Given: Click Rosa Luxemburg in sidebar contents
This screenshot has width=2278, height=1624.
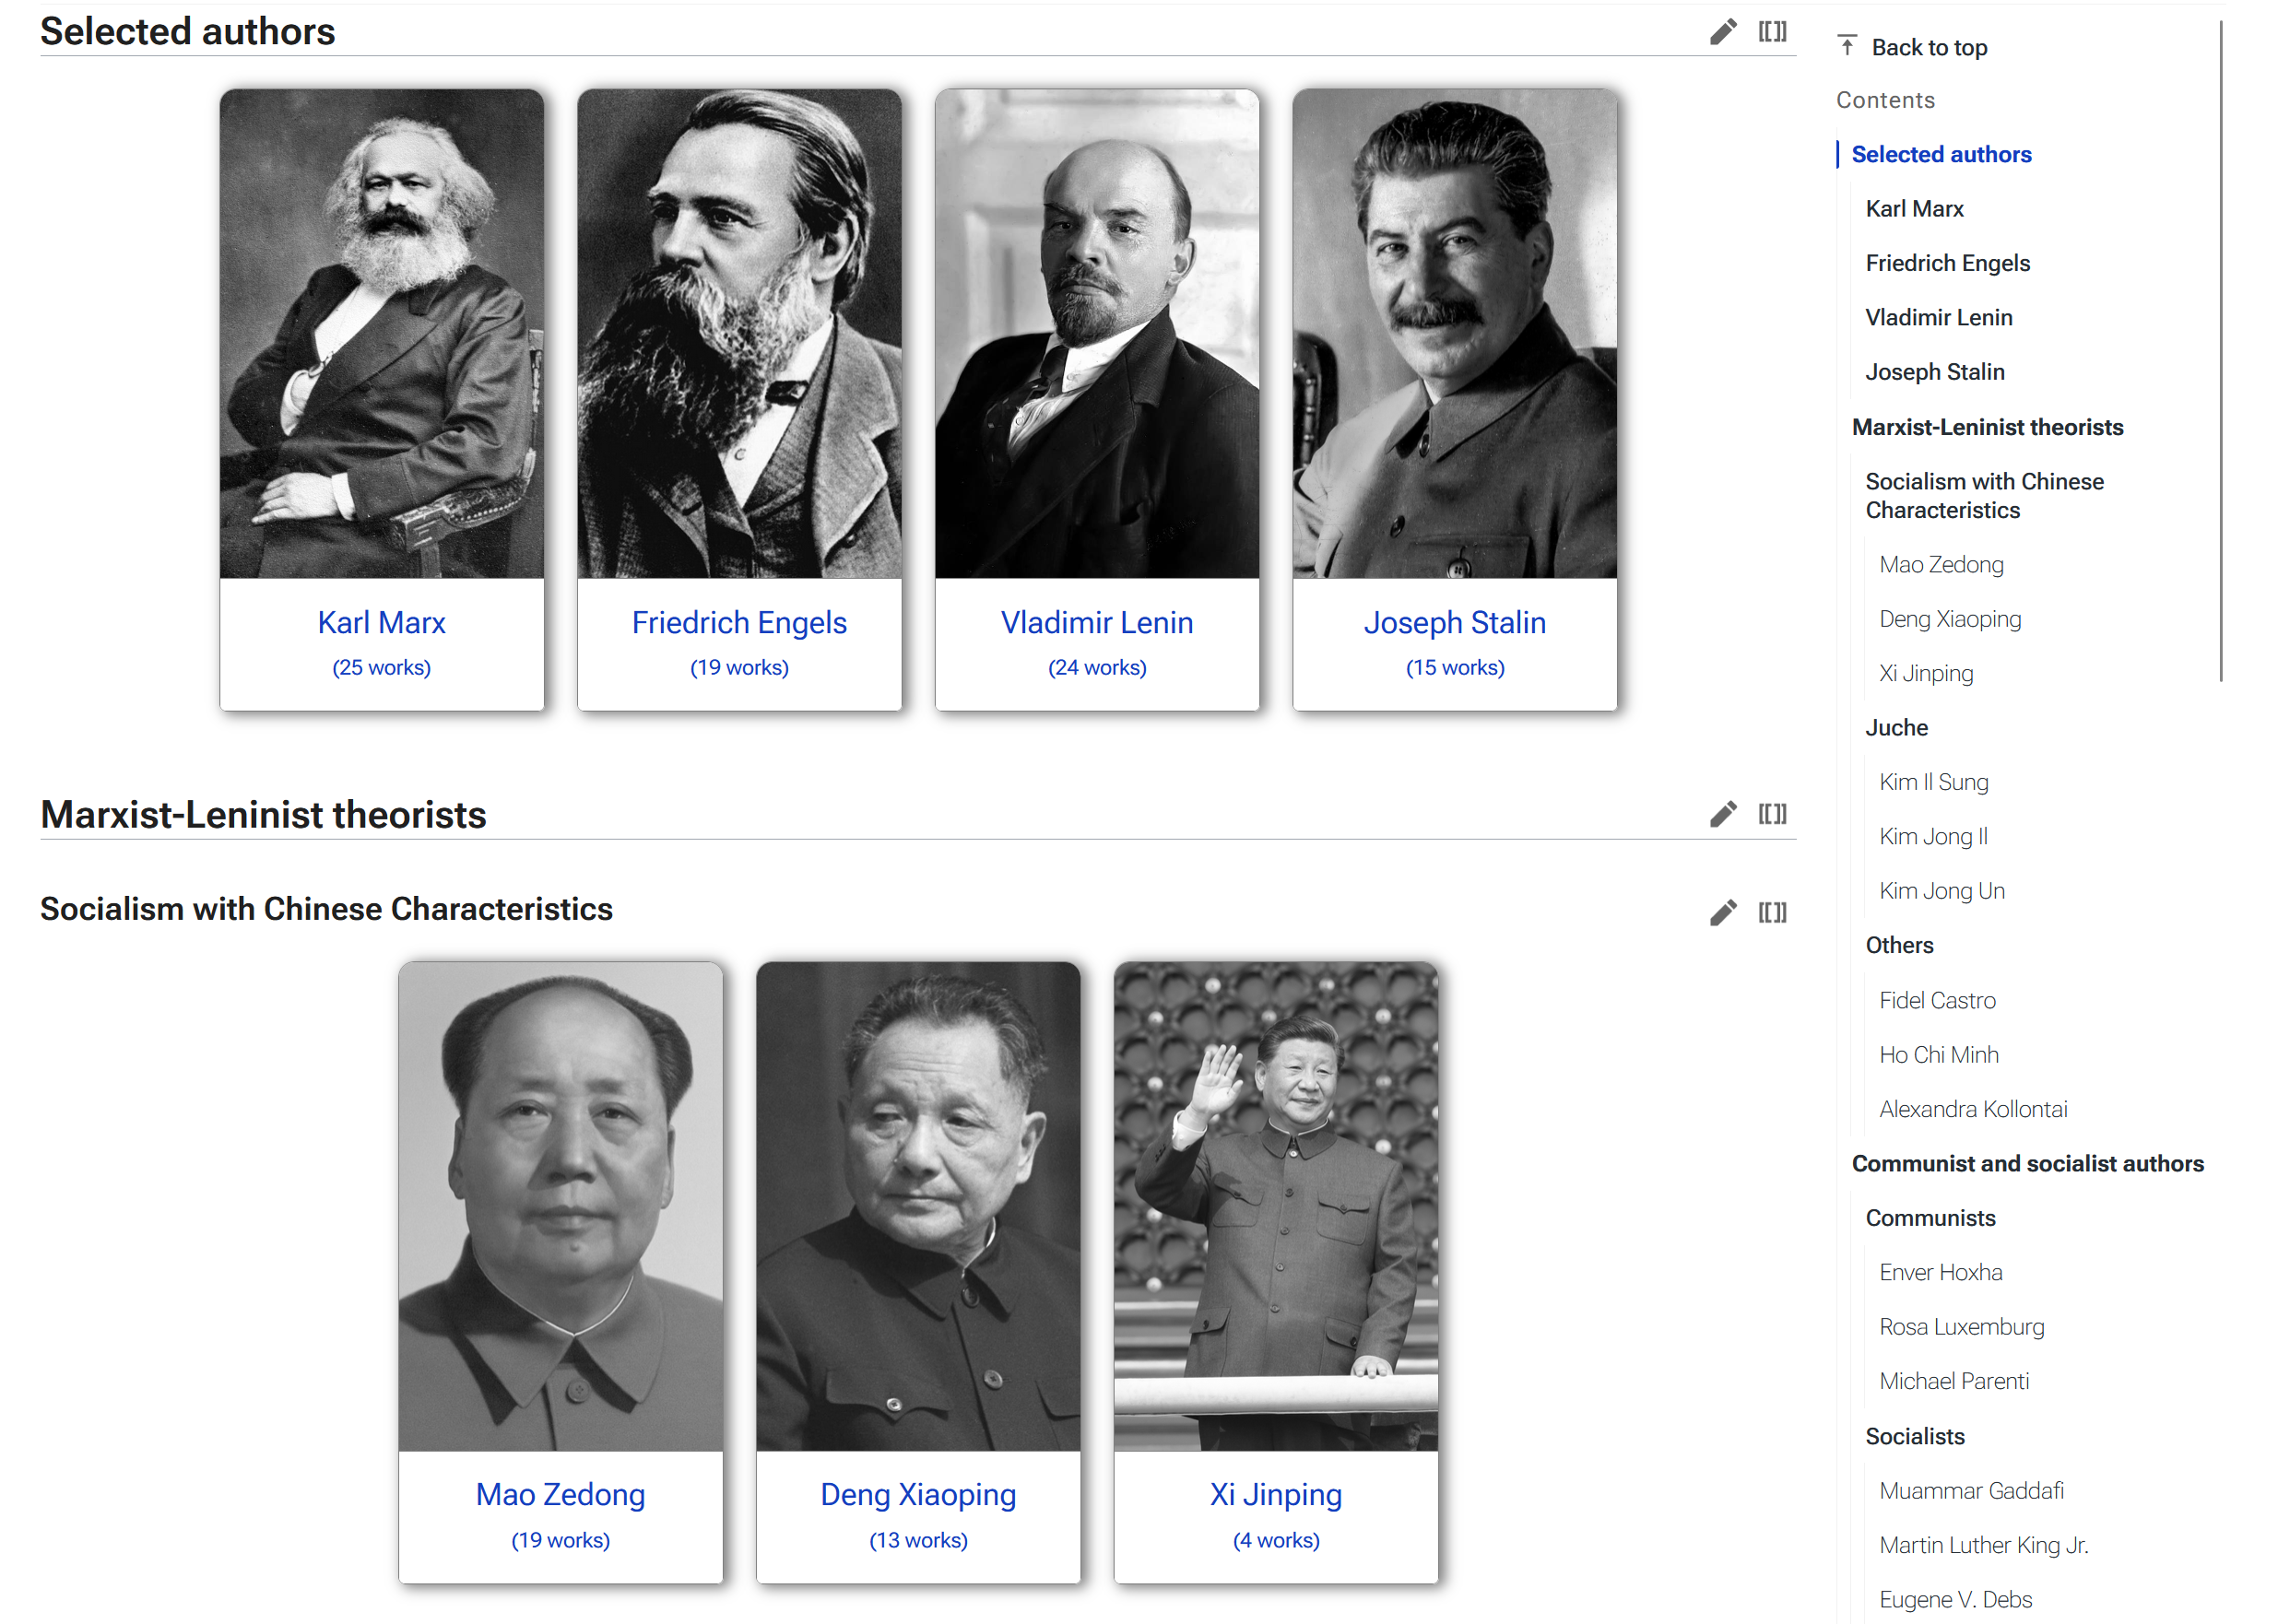Looking at the screenshot, I should (x=1962, y=1327).
